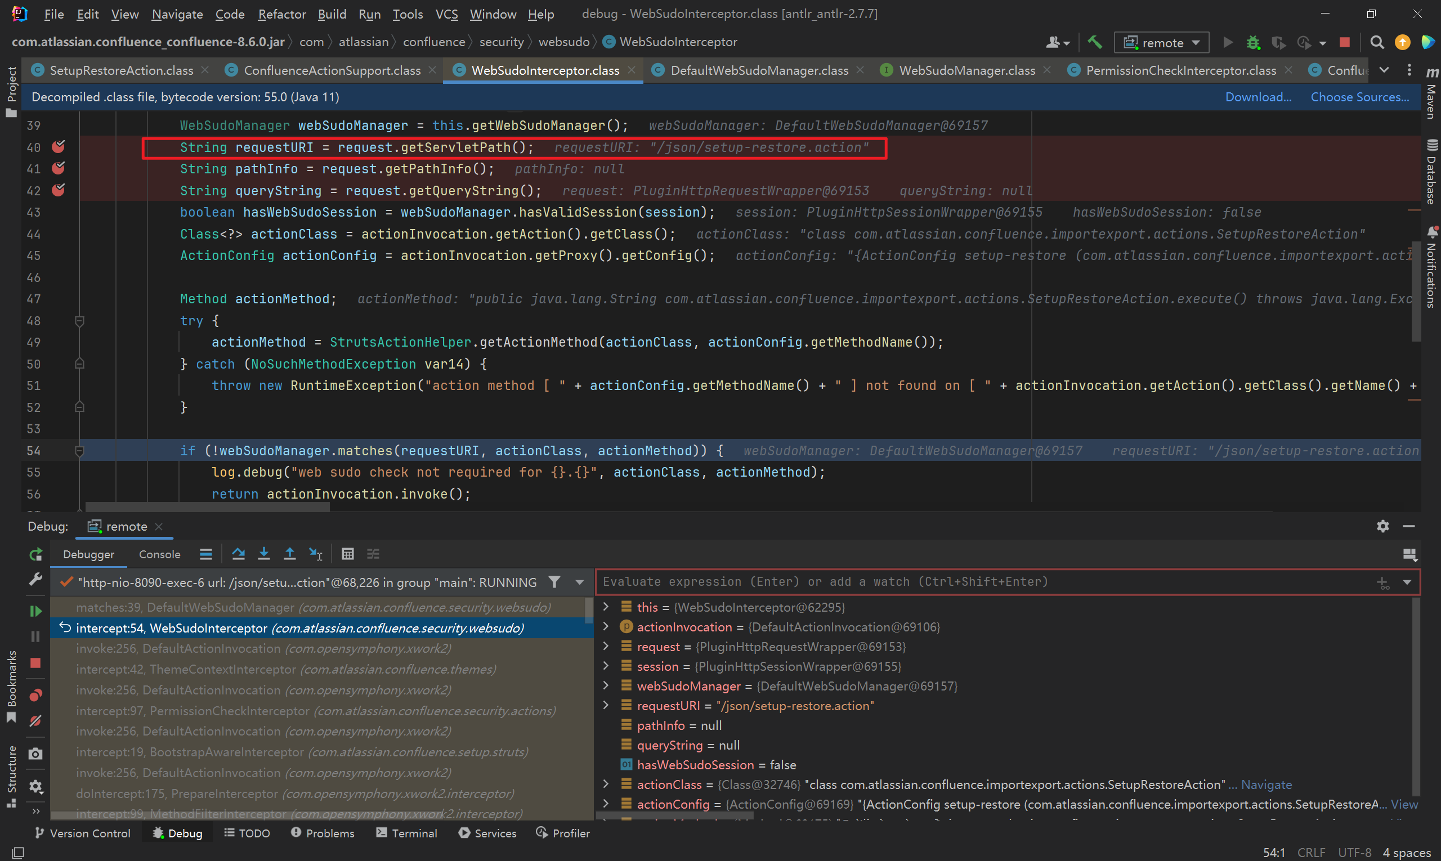Click the thread filter funnel icon
Screen dimensions: 1441x861
click(x=554, y=582)
